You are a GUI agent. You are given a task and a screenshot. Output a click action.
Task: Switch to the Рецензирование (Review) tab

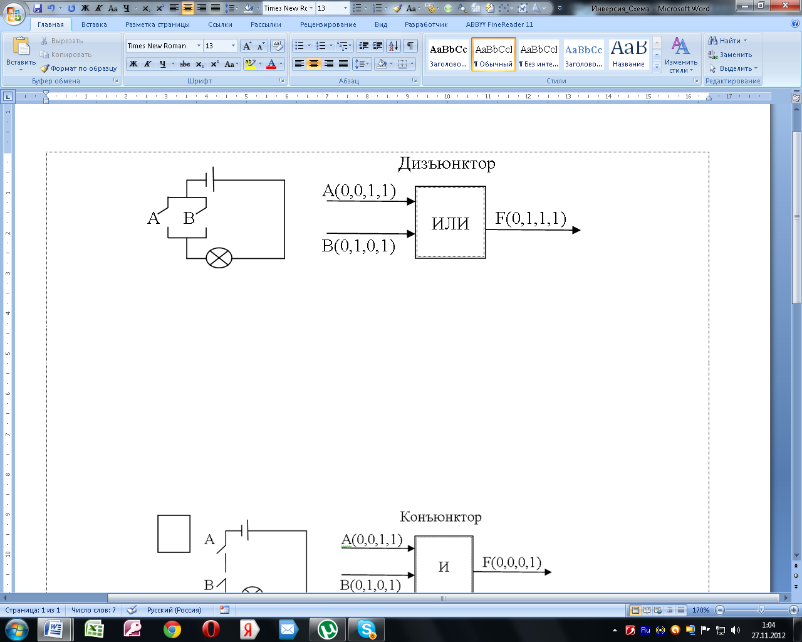[x=328, y=24]
